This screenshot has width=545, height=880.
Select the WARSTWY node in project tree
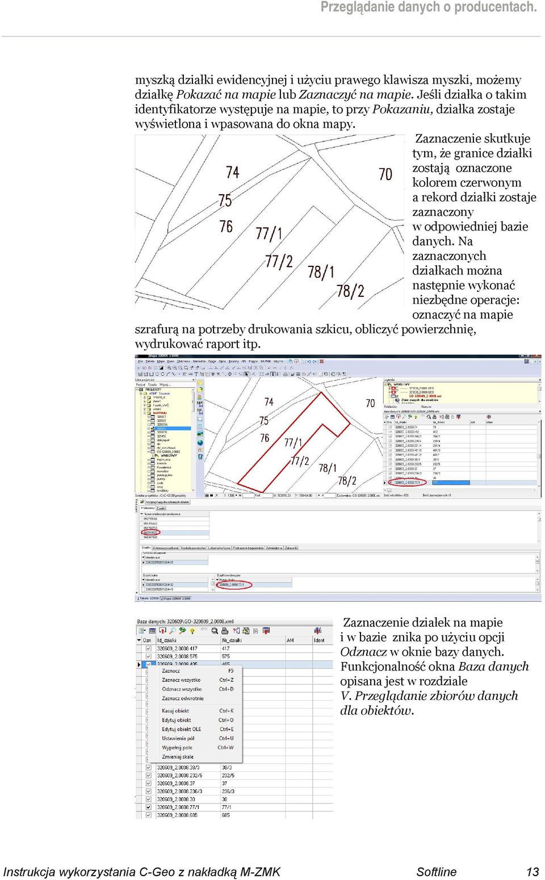pos(169,455)
